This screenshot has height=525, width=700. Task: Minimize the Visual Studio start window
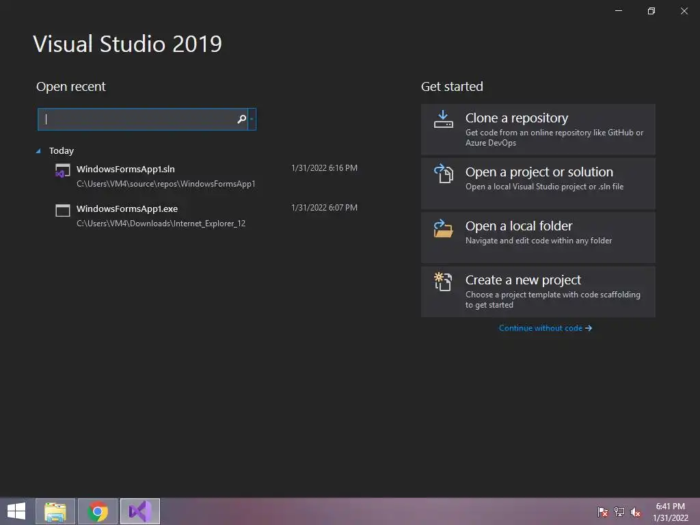pyautogui.click(x=619, y=11)
